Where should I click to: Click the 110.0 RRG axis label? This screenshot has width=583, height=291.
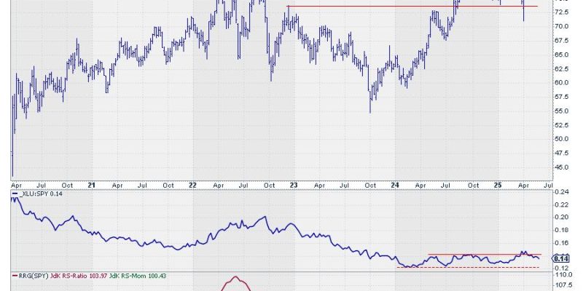[x=562, y=275]
